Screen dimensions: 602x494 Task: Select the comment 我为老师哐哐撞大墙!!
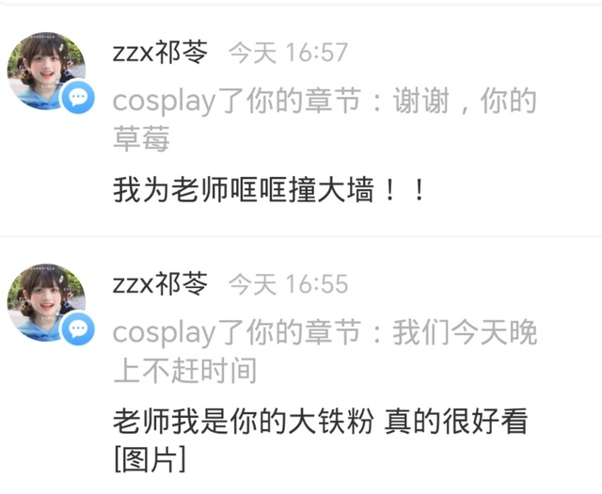270,190
